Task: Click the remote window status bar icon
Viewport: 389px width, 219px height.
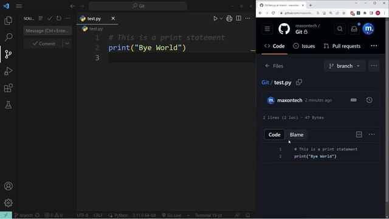Action: click(6, 215)
